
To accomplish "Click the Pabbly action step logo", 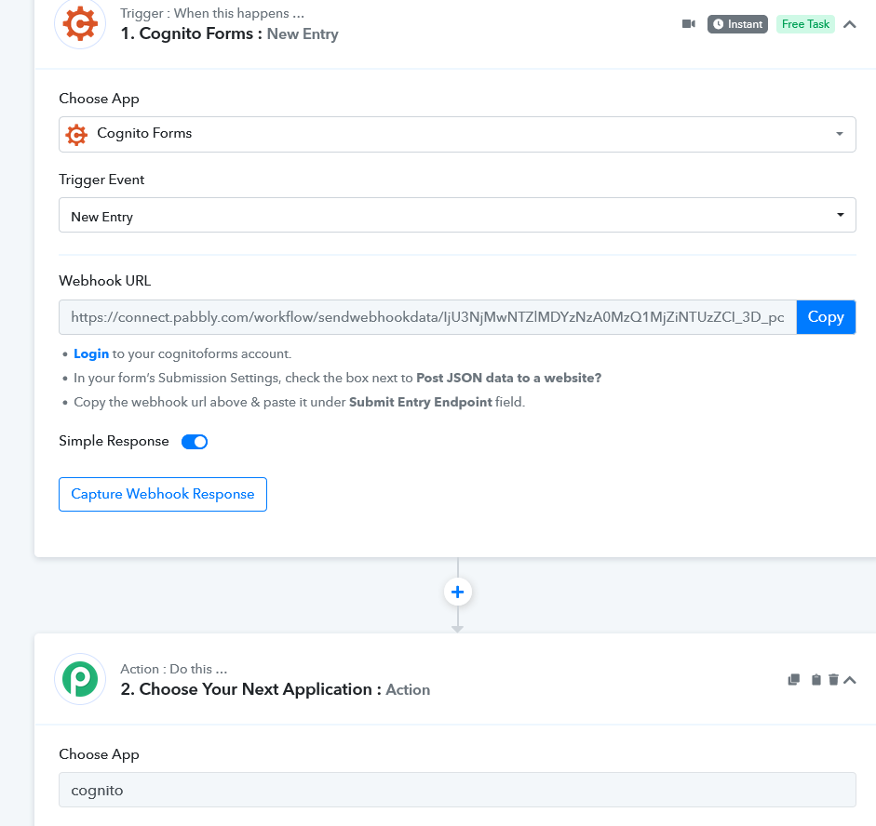I will pyautogui.click(x=80, y=679).
